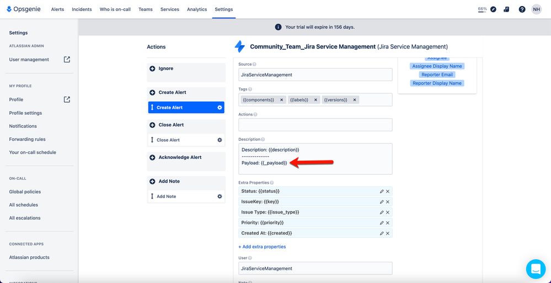Click into the empty Actions input field
This screenshot has width=551, height=283.
point(315,125)
